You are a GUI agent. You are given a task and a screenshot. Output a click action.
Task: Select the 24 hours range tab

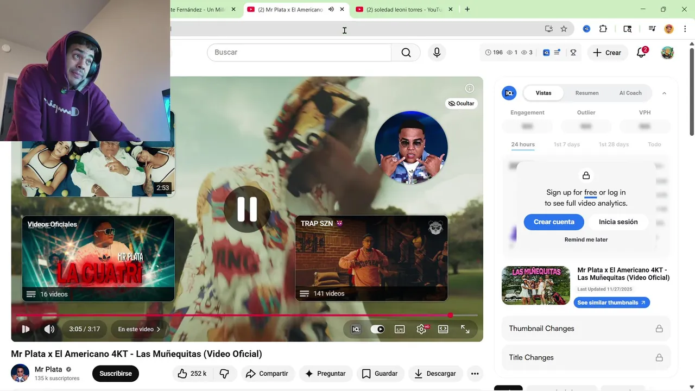pos(523,144)
